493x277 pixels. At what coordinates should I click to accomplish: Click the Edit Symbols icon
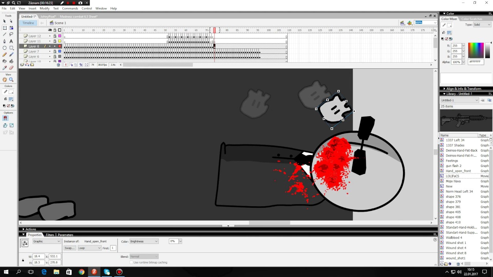(409, 23)
